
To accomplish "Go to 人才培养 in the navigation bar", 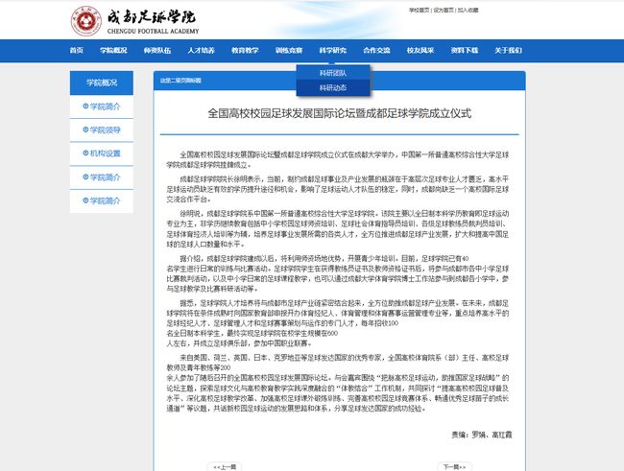I will (x=201, y=50).
